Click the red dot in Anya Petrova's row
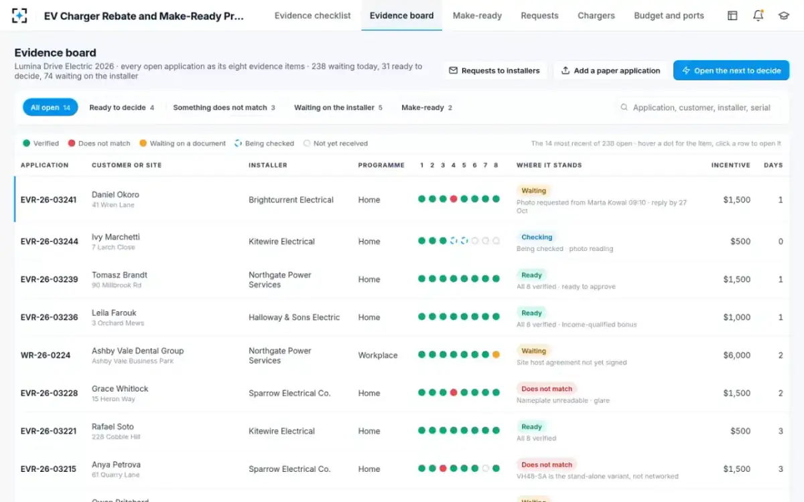The height and width of the screenshot is (502, 804). (443, 469)
